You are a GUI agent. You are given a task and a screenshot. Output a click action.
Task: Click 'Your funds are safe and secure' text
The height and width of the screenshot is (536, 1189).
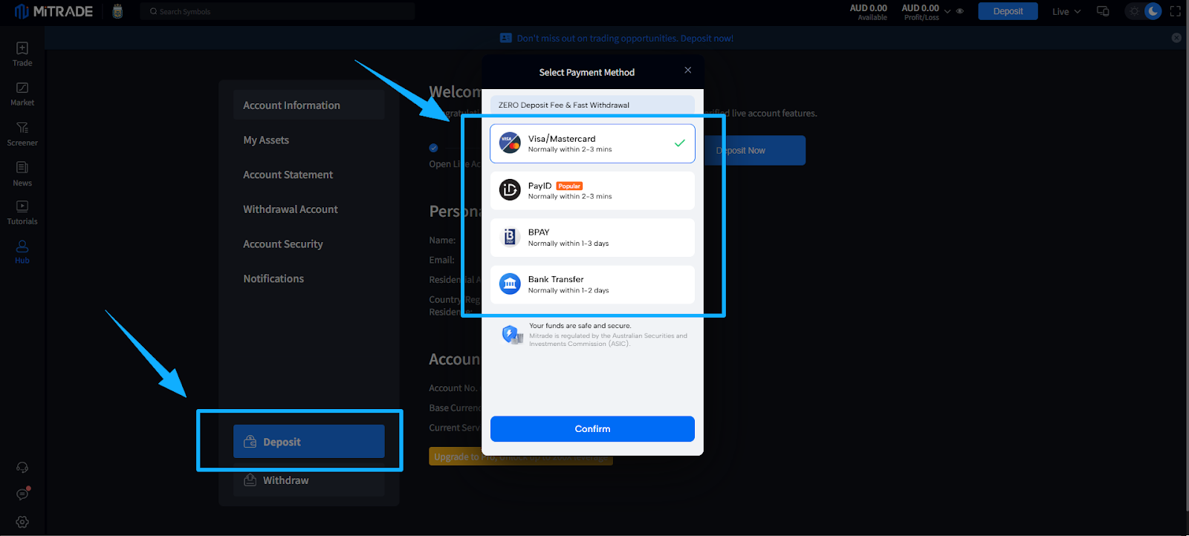click(x=580, y=326)
